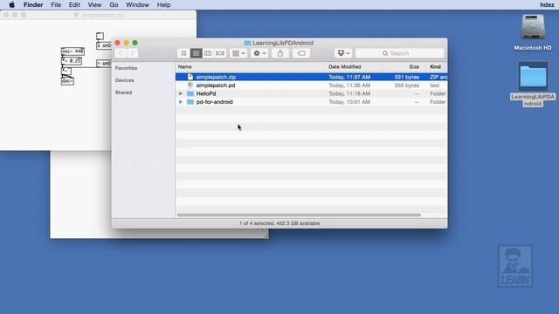The width and height of the screenshot is (559, 314).
Task: Open the View menu
Action: [94, 5]
